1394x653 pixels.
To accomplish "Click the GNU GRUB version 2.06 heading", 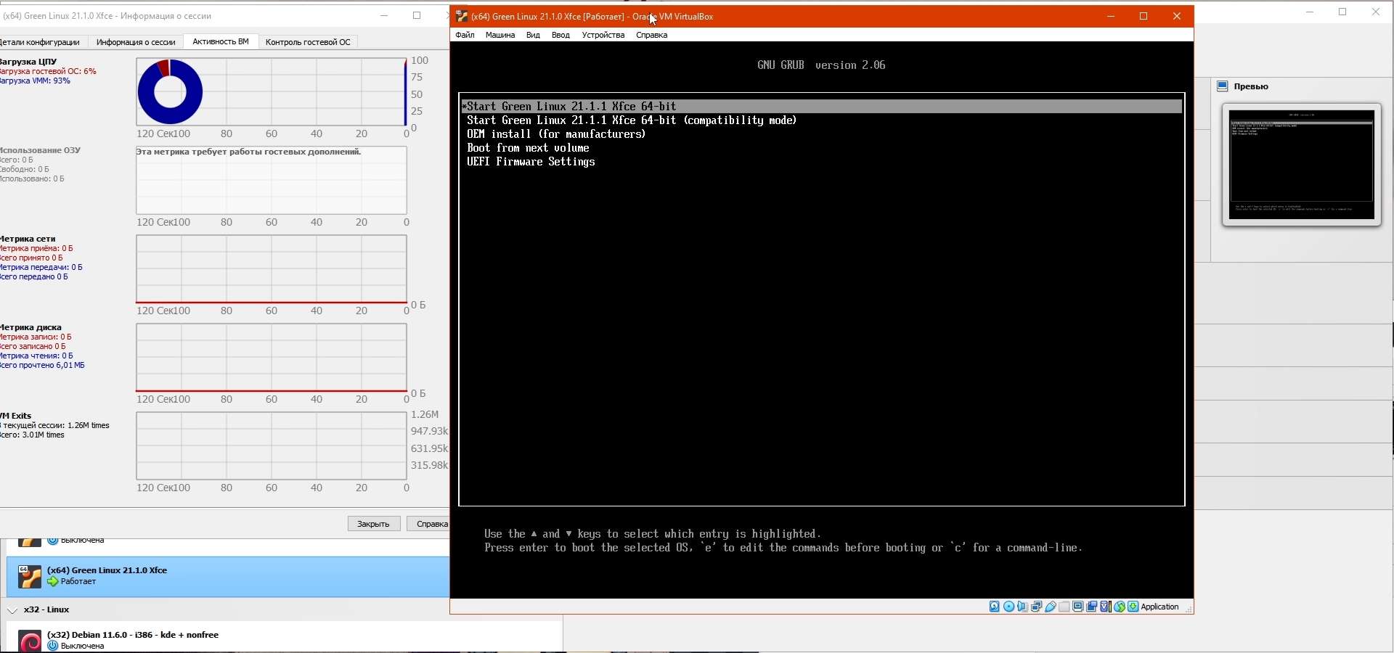I will click(x=821, y=65).
